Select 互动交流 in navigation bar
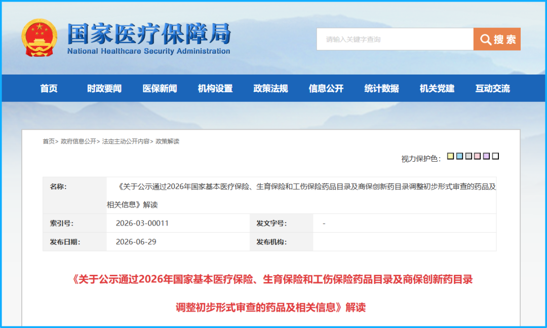Viewport: 547px width, 328px height. 493,88
